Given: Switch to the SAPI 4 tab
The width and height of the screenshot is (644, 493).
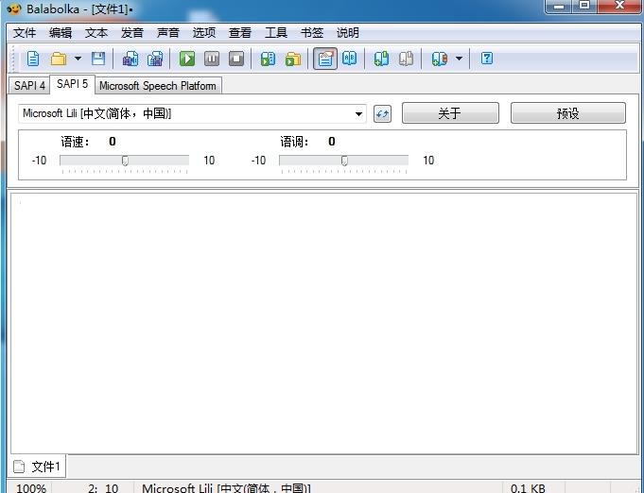Looking at the screenshot, I should tap(29, 86).
